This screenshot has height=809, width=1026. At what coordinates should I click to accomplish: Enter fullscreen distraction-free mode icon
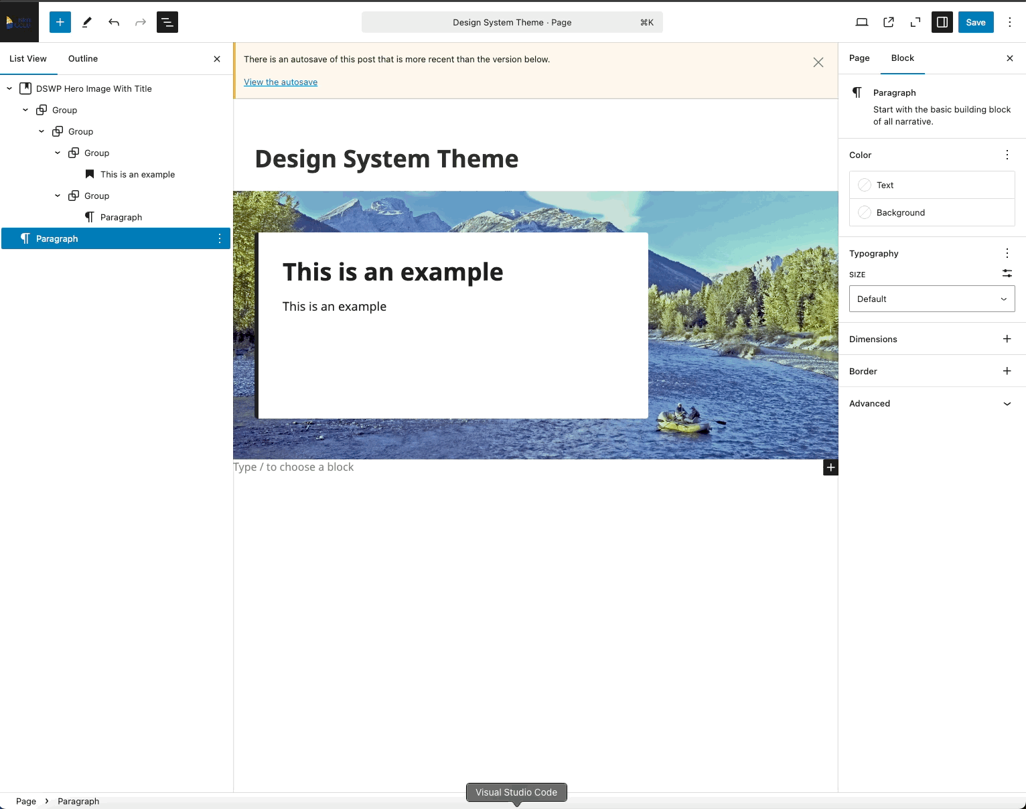(x=915, y=22)
